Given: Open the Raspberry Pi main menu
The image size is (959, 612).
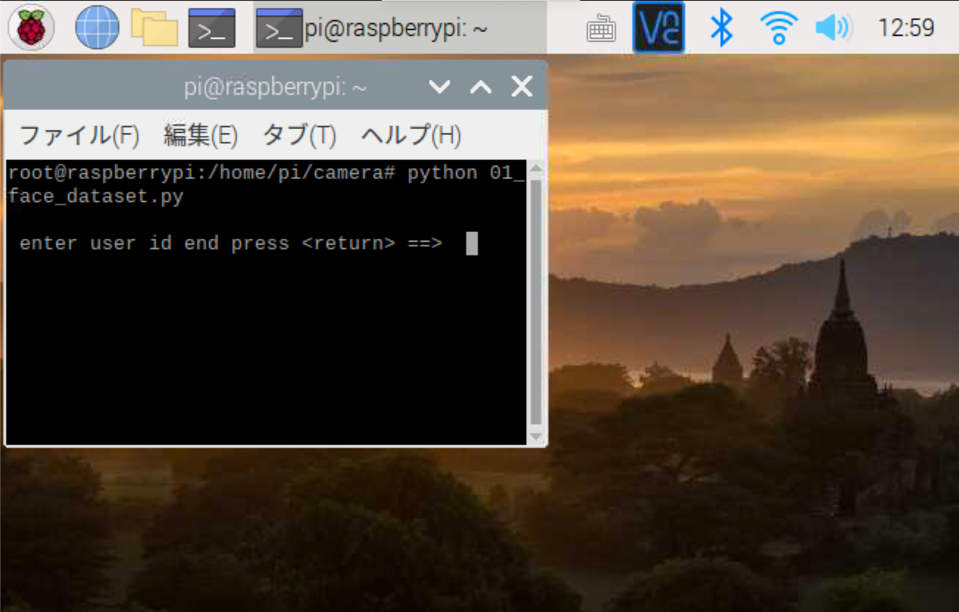Looking at the screenshot, I should (31, 27).
